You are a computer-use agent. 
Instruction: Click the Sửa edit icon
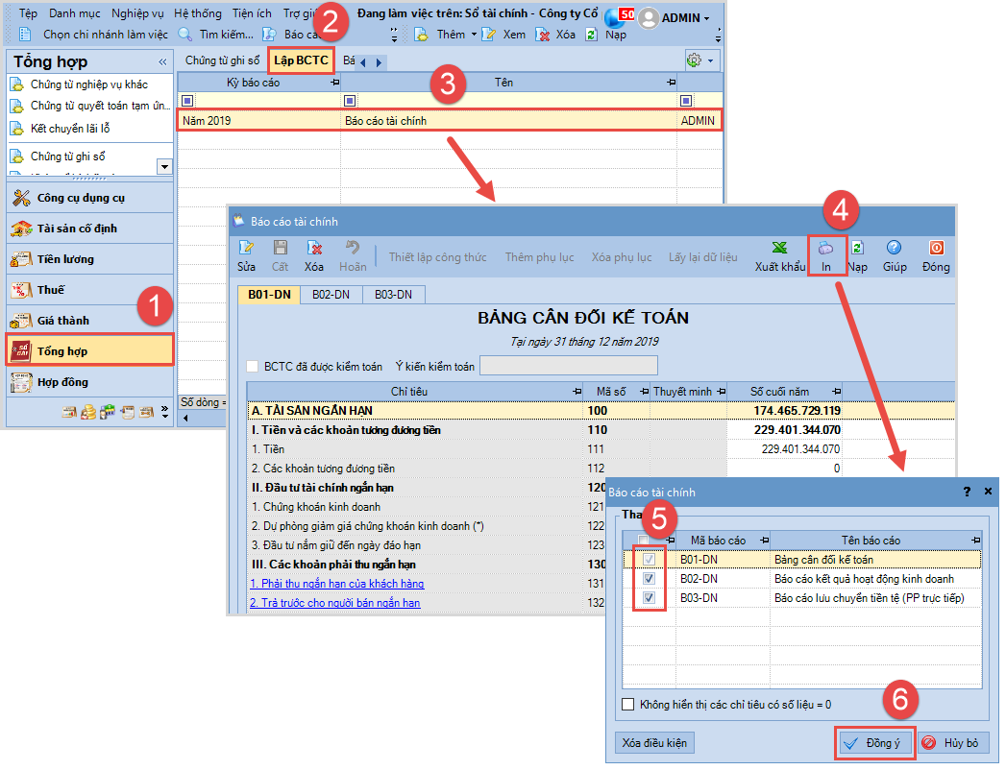point(247,249)
